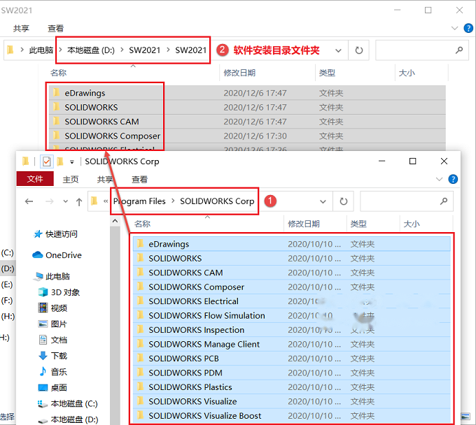Open 查看 tab in SW2021 window
This screenshot has height=425, width=476.
point(55,29)
